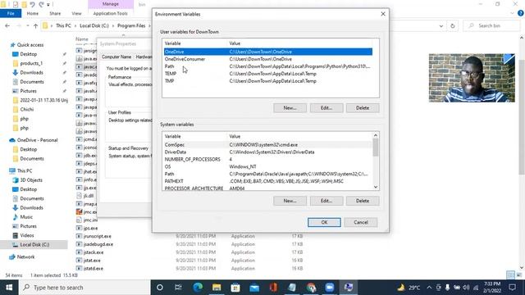Image resolution: width=525 pixels, height=295 pixels.
Task: Select the OS system variable
Action: [x=268, y=166]
